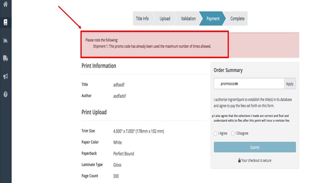The height and width of the screenshot is (183, 327).
Task: Open the Help question mark icon
Action: 5,95
